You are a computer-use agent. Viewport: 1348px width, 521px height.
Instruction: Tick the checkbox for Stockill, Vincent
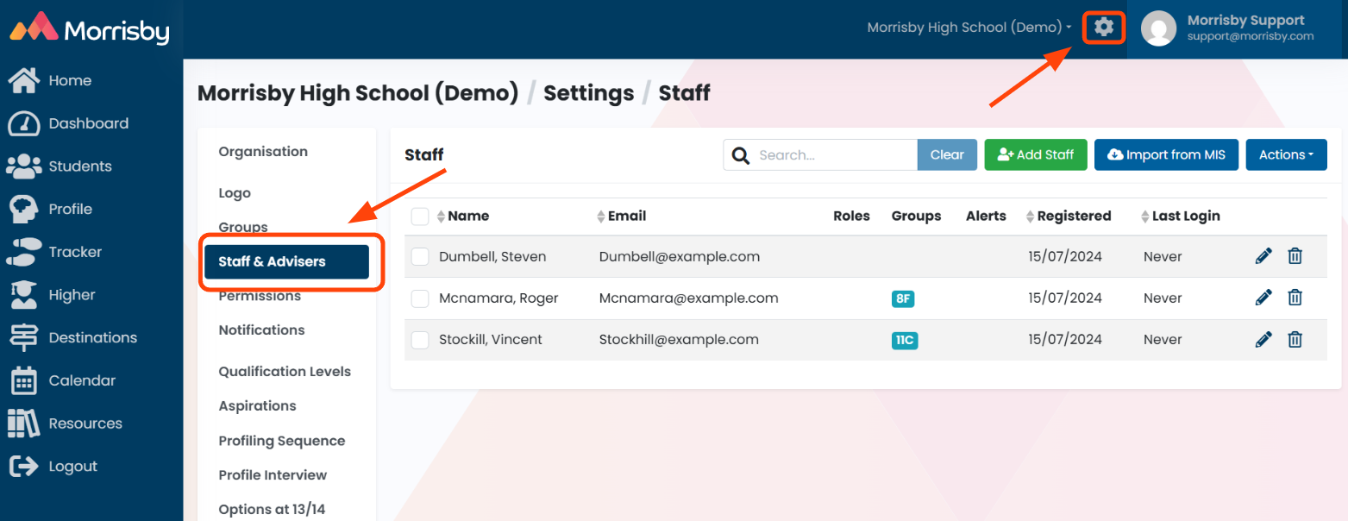pyautogui.click(x=420, y=340)
